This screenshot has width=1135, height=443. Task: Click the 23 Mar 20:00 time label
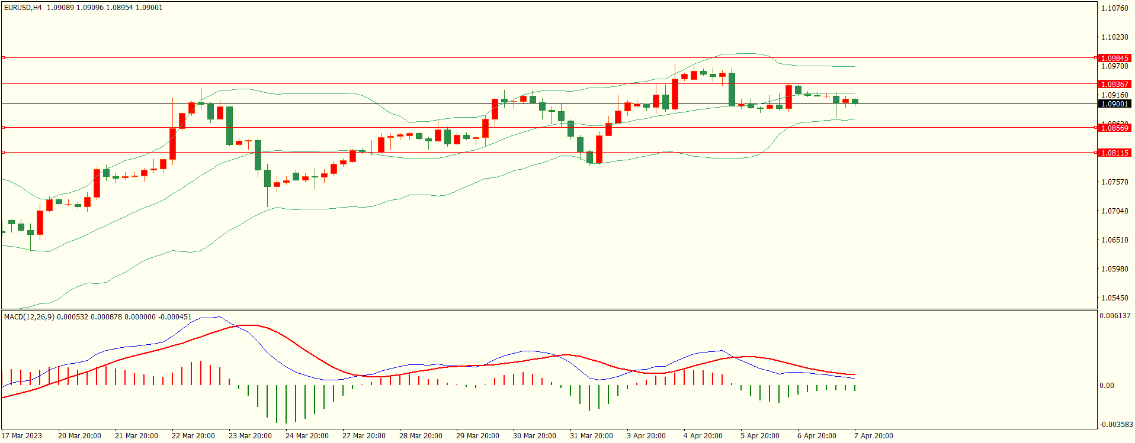[x=251, y=436]
